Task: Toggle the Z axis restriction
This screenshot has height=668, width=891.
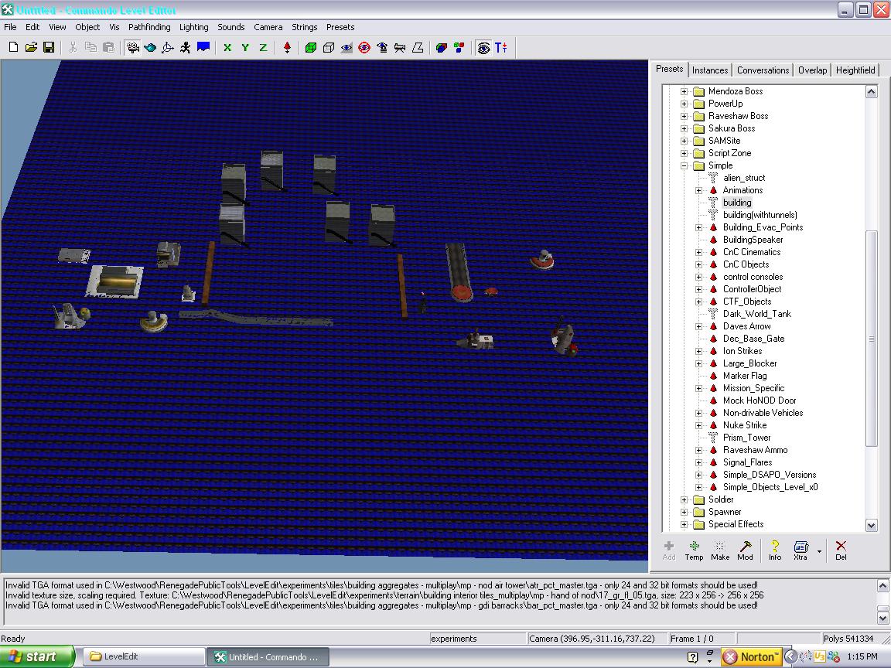Action: click(263, 47)
